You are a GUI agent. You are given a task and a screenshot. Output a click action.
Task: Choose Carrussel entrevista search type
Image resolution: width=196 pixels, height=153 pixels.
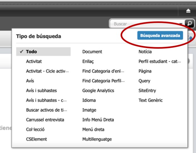[45, 120]
